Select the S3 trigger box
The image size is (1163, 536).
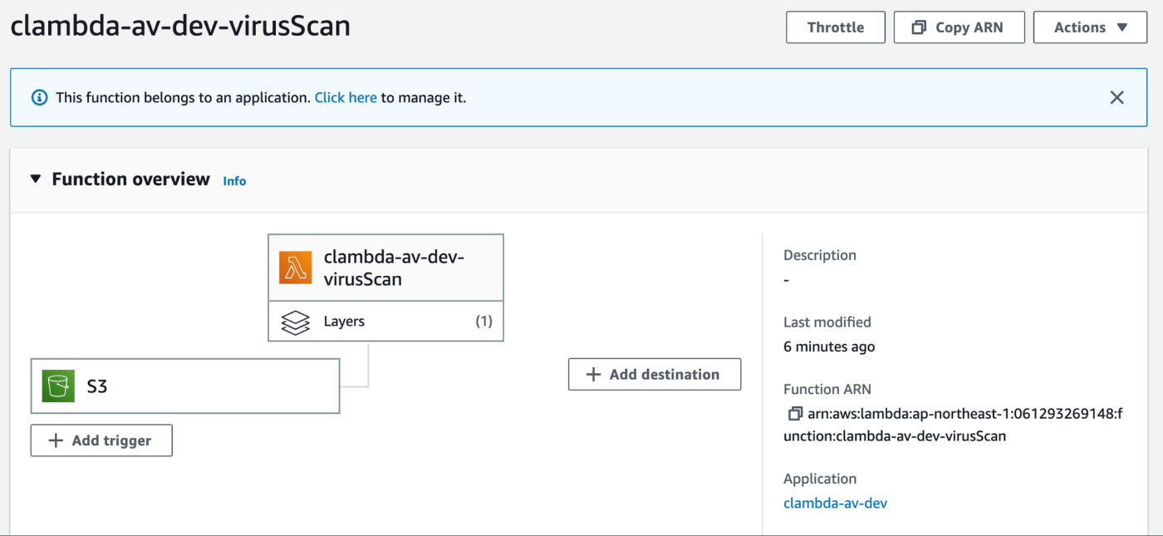pos(185,386)
